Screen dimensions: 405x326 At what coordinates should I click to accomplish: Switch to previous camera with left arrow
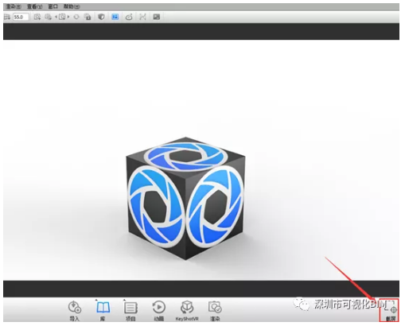tap(56, 17)
